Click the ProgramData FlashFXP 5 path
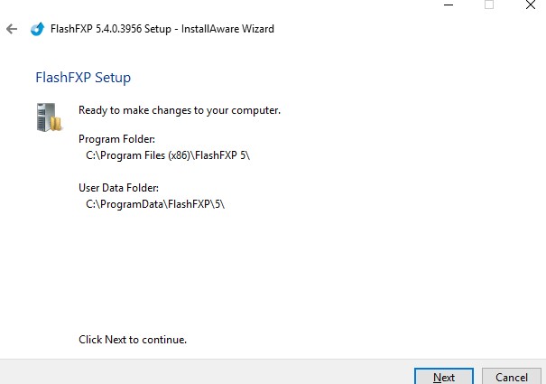Image resolution: width=546 pixels, height=384 pixels. 155,203
